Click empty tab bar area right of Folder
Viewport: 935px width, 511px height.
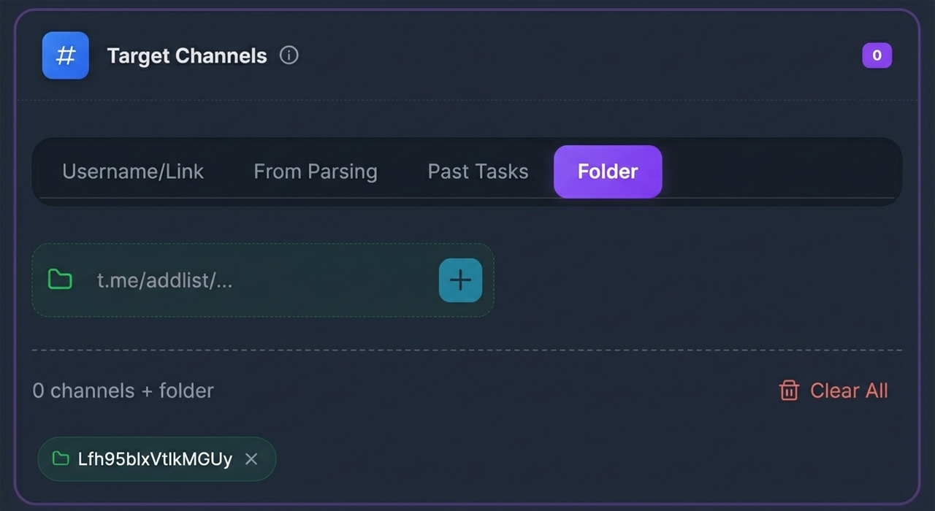pos(782,172)
